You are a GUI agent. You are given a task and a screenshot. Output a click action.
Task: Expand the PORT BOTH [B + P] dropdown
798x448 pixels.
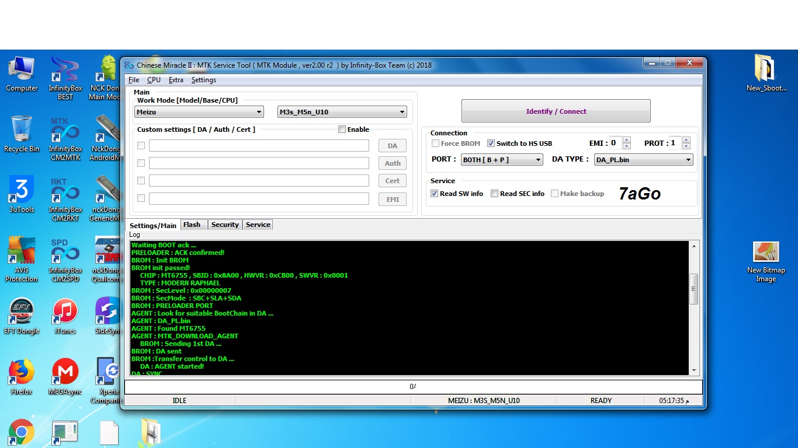click(x=502, y=160)
